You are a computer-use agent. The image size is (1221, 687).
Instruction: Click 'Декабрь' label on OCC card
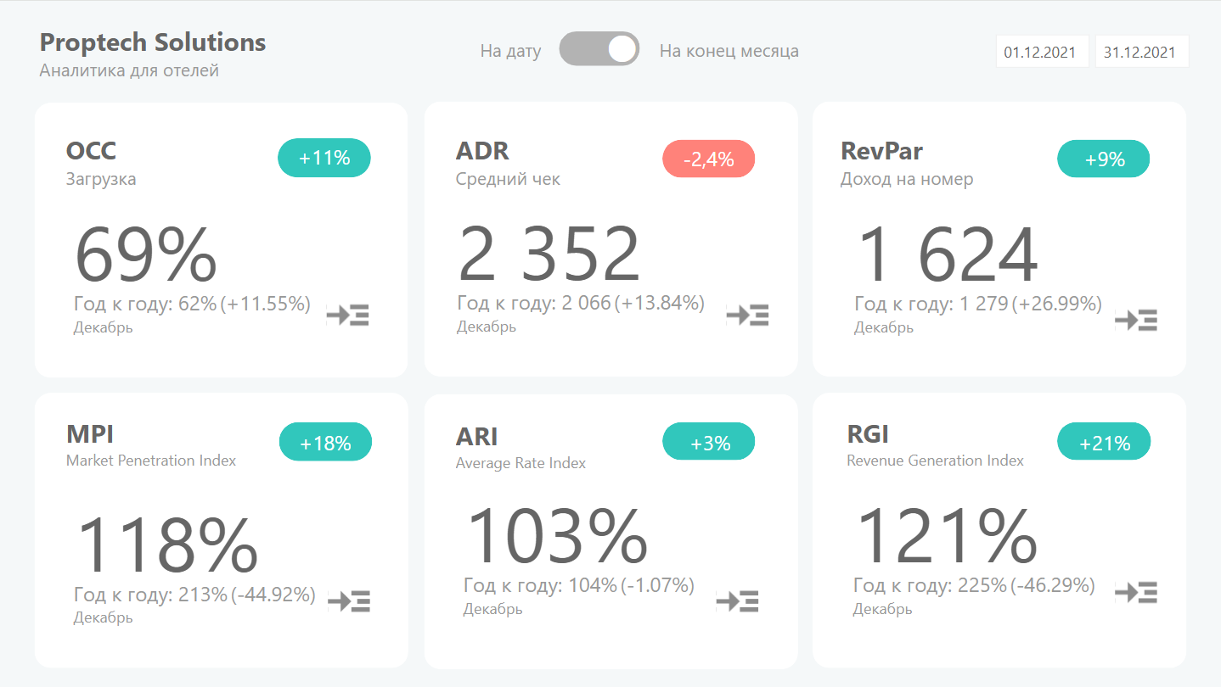(x=103, y=327)
